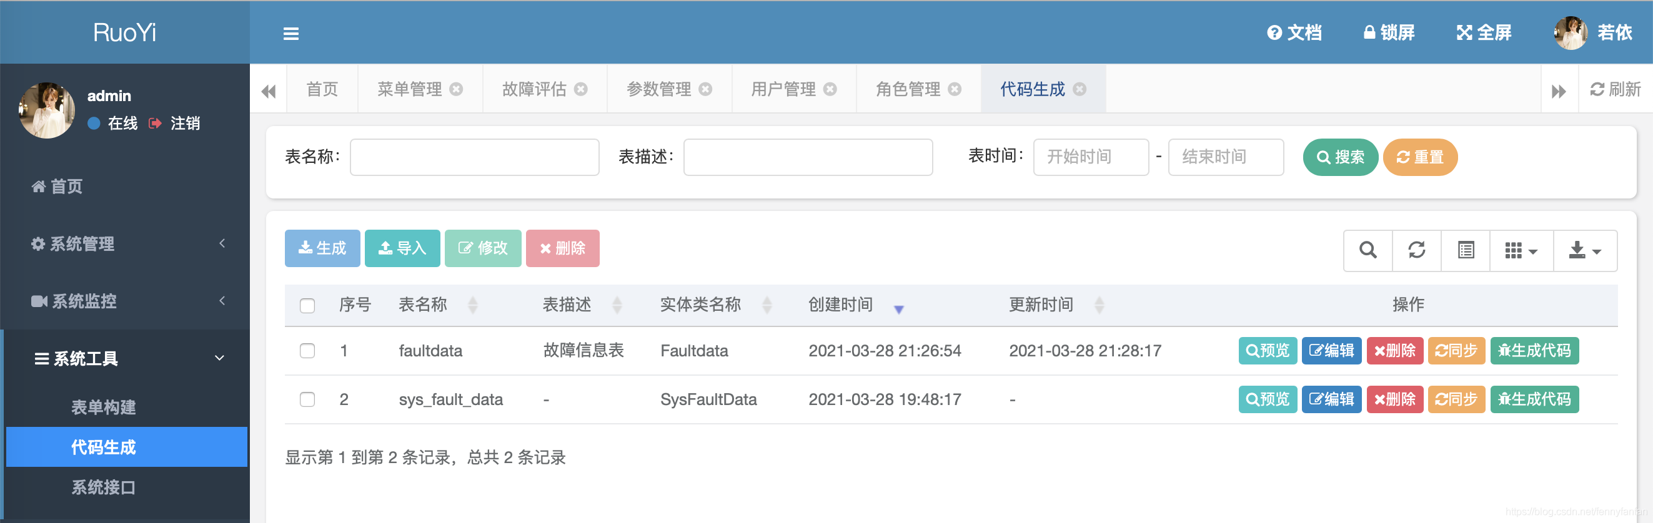The width and height of the screenshot is (1653, 523).
Task: Click the 导入 import button
Action: point(402,248)
